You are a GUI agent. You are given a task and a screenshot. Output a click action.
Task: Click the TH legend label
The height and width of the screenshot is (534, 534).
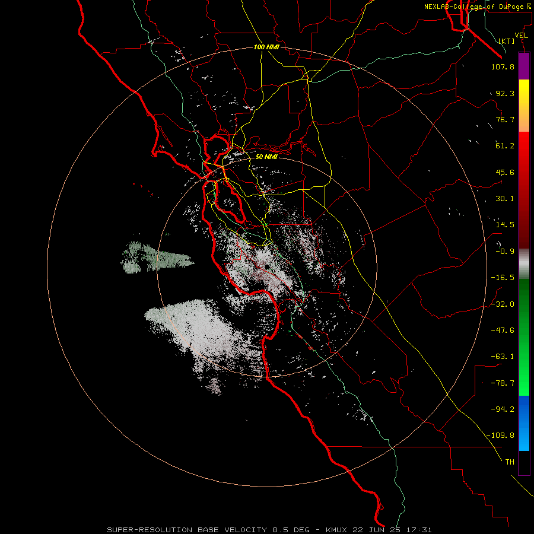(510, 462)
